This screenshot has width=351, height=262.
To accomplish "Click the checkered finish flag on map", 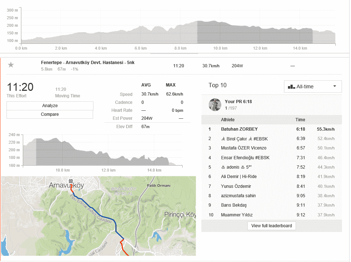I will 70,181.
